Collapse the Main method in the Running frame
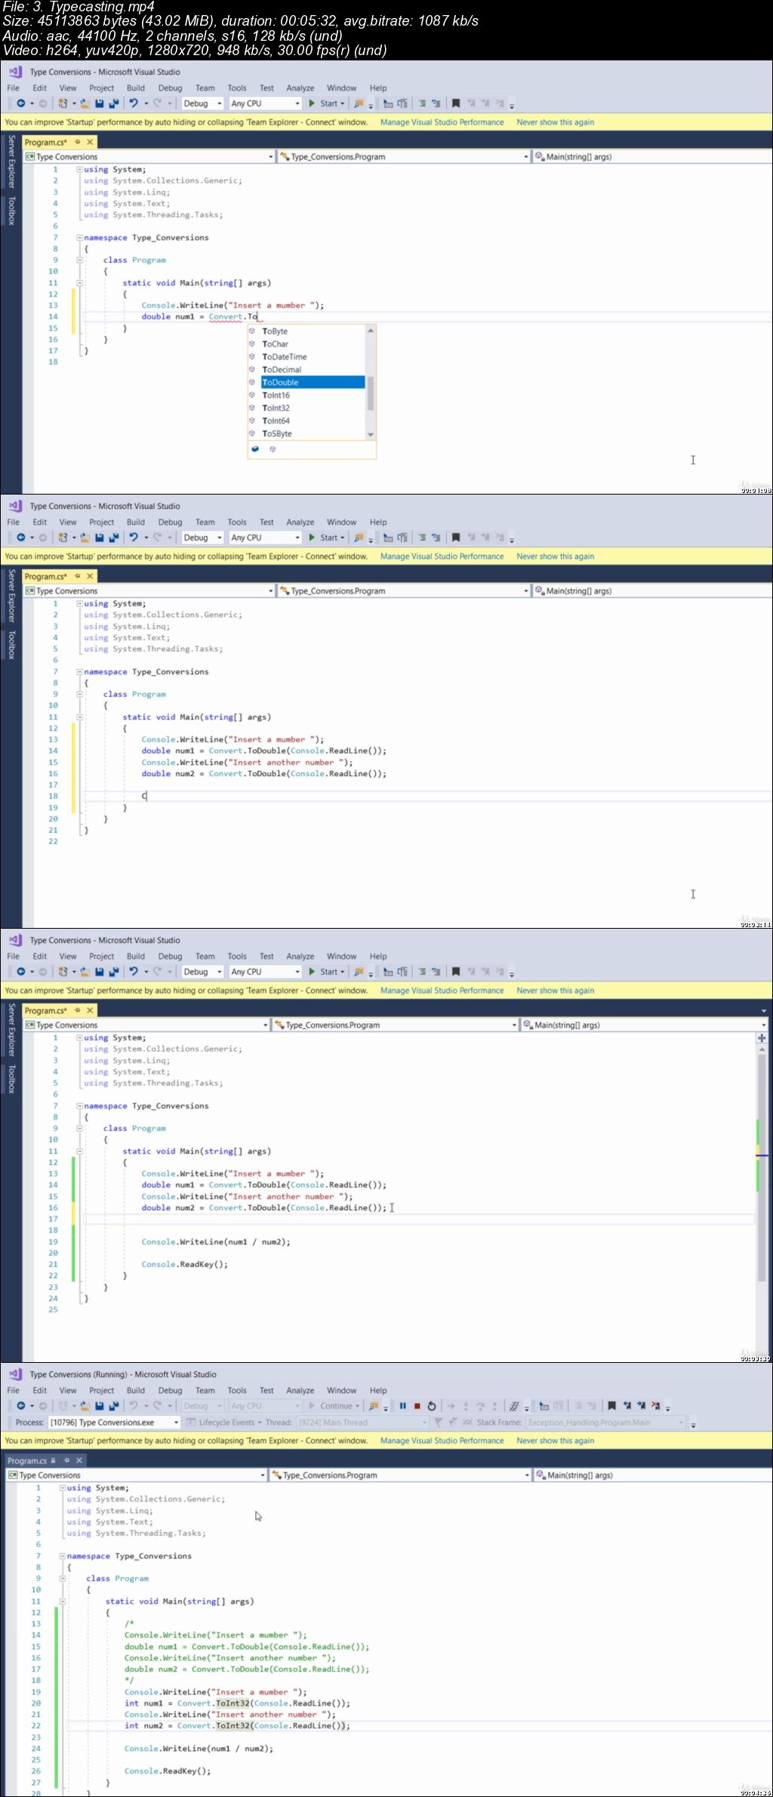Image resolution: width=773 pixels, height=1797 pixels. pyautogui.click(x=63, y=1601)
